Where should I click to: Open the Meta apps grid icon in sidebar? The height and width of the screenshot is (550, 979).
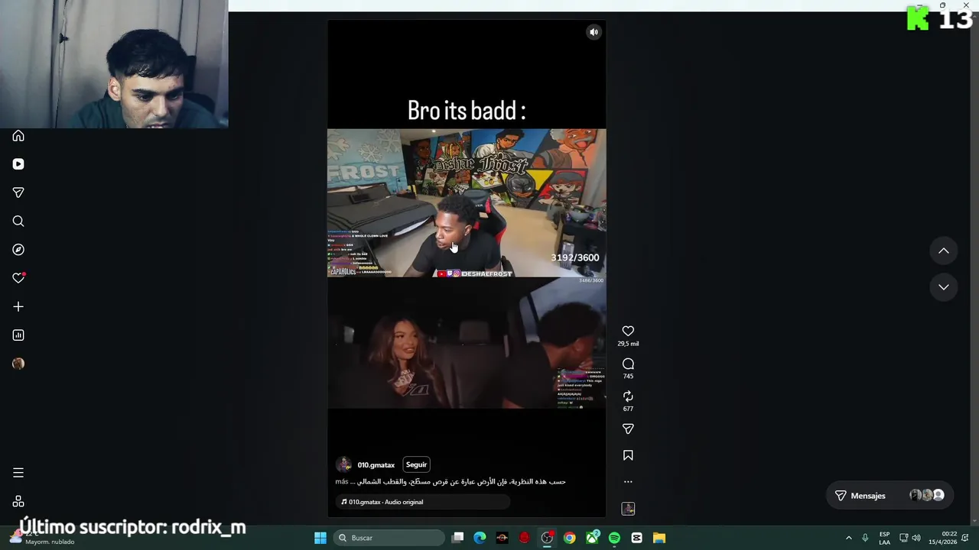pos(18,501)
